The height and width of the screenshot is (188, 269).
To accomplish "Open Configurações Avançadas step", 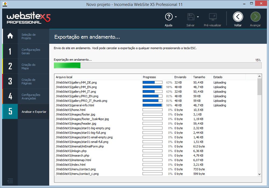I will click(31, 97).
